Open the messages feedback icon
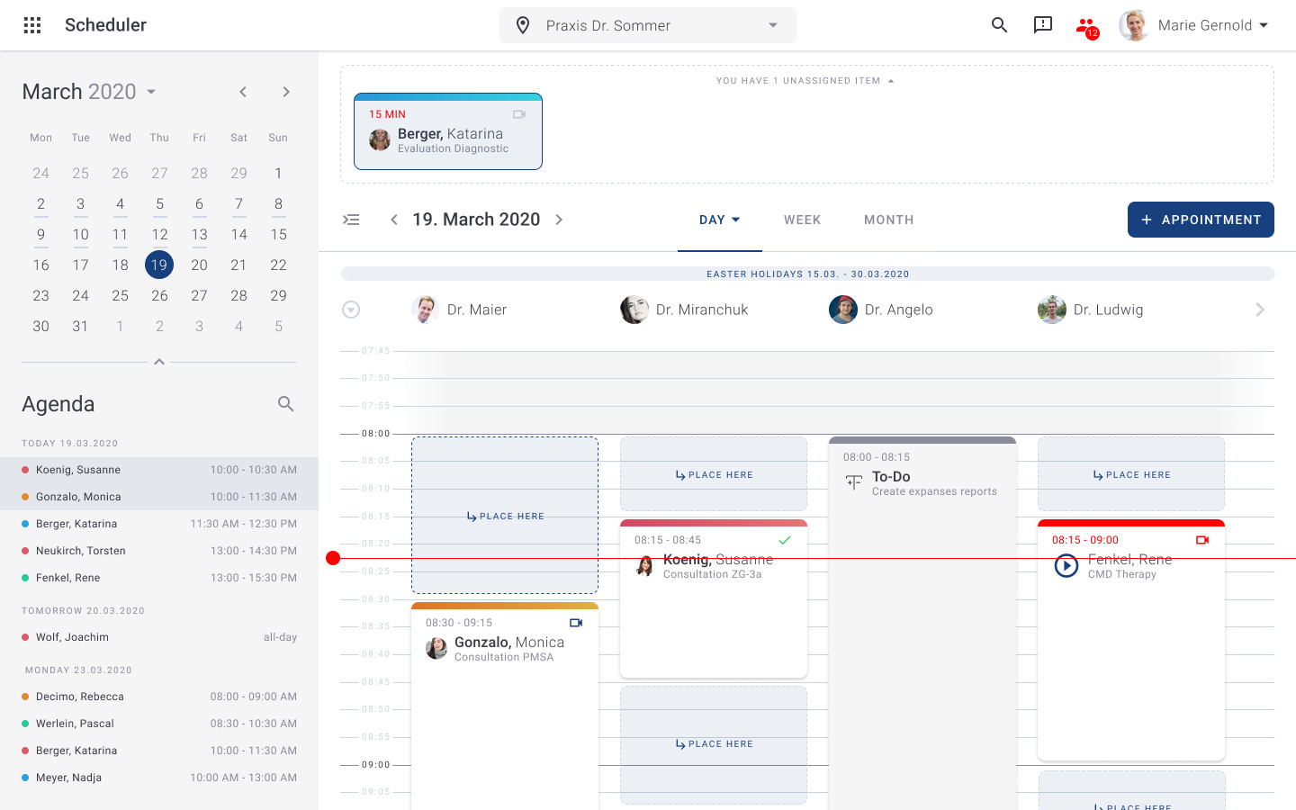This screenshot has width=1296, height=810. (1043, 25)
